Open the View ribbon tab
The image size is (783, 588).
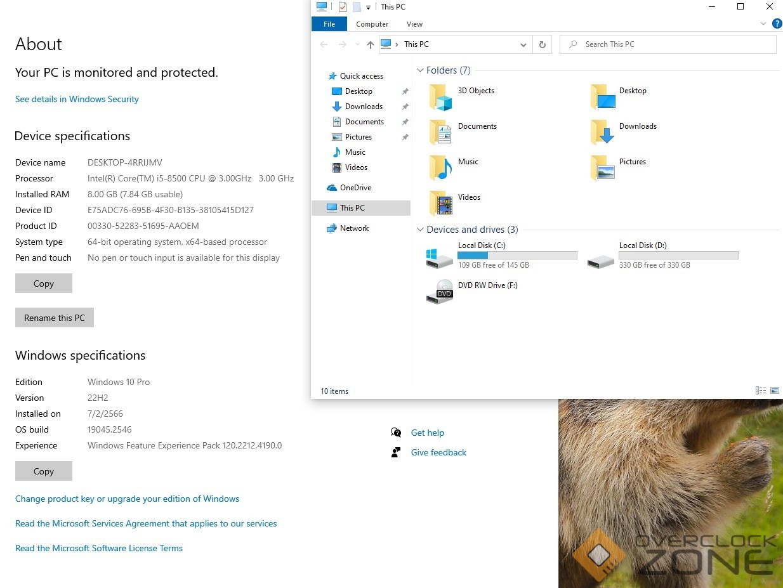[414, 24]
